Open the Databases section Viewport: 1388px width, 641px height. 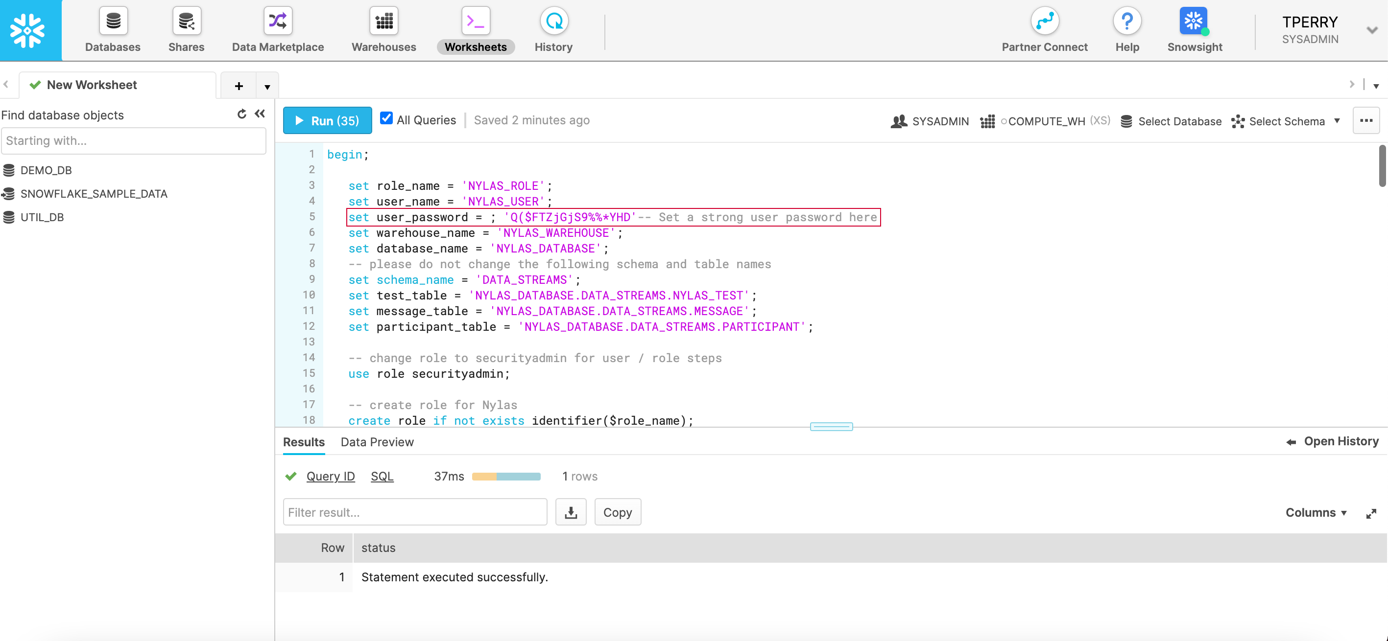[x=113, y=29]
